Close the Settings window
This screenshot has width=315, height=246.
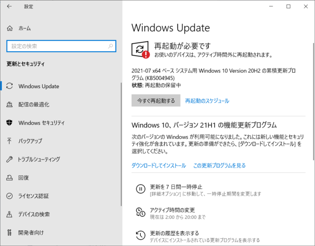(x=306, y=6)
